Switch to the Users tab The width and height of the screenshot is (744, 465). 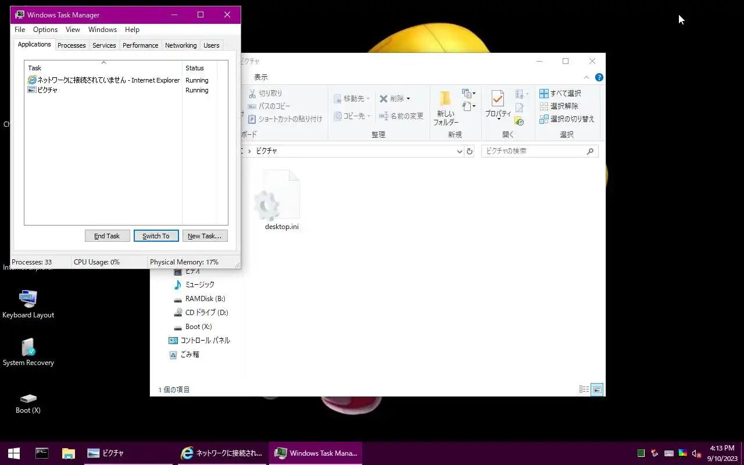pos(212,45)
